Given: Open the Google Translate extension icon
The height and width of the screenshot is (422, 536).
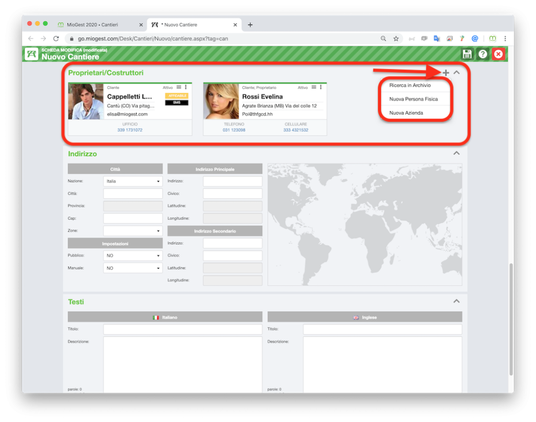Looking at the screenshot, I should click(436, 39).
